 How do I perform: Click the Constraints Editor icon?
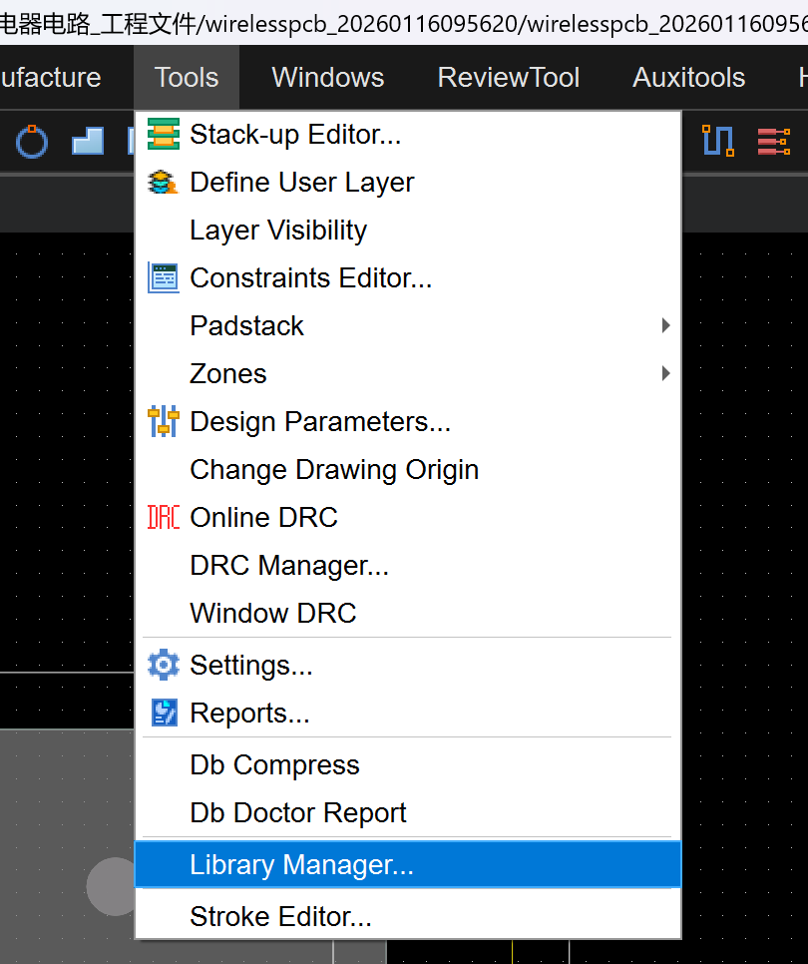click(163, 277)
